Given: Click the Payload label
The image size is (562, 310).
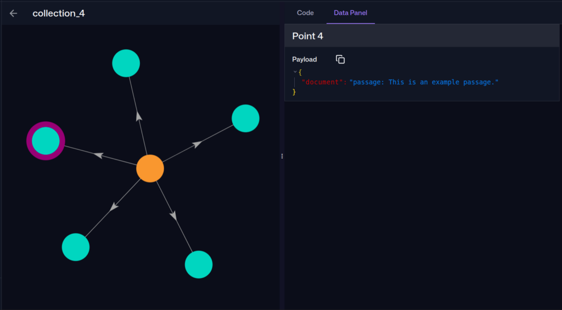Looking at the screenshot, I should pyautogui.click(x=305, y=59).
